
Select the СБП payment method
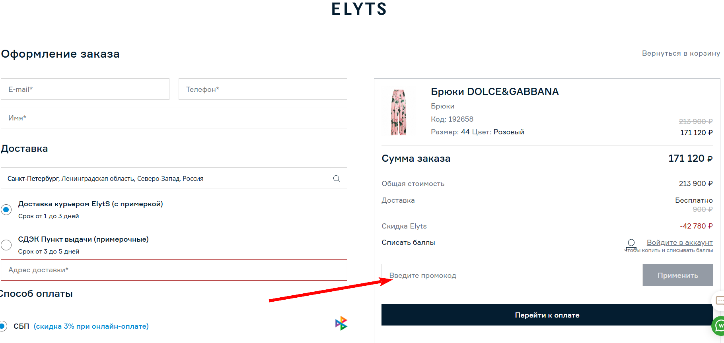(4, 326)
